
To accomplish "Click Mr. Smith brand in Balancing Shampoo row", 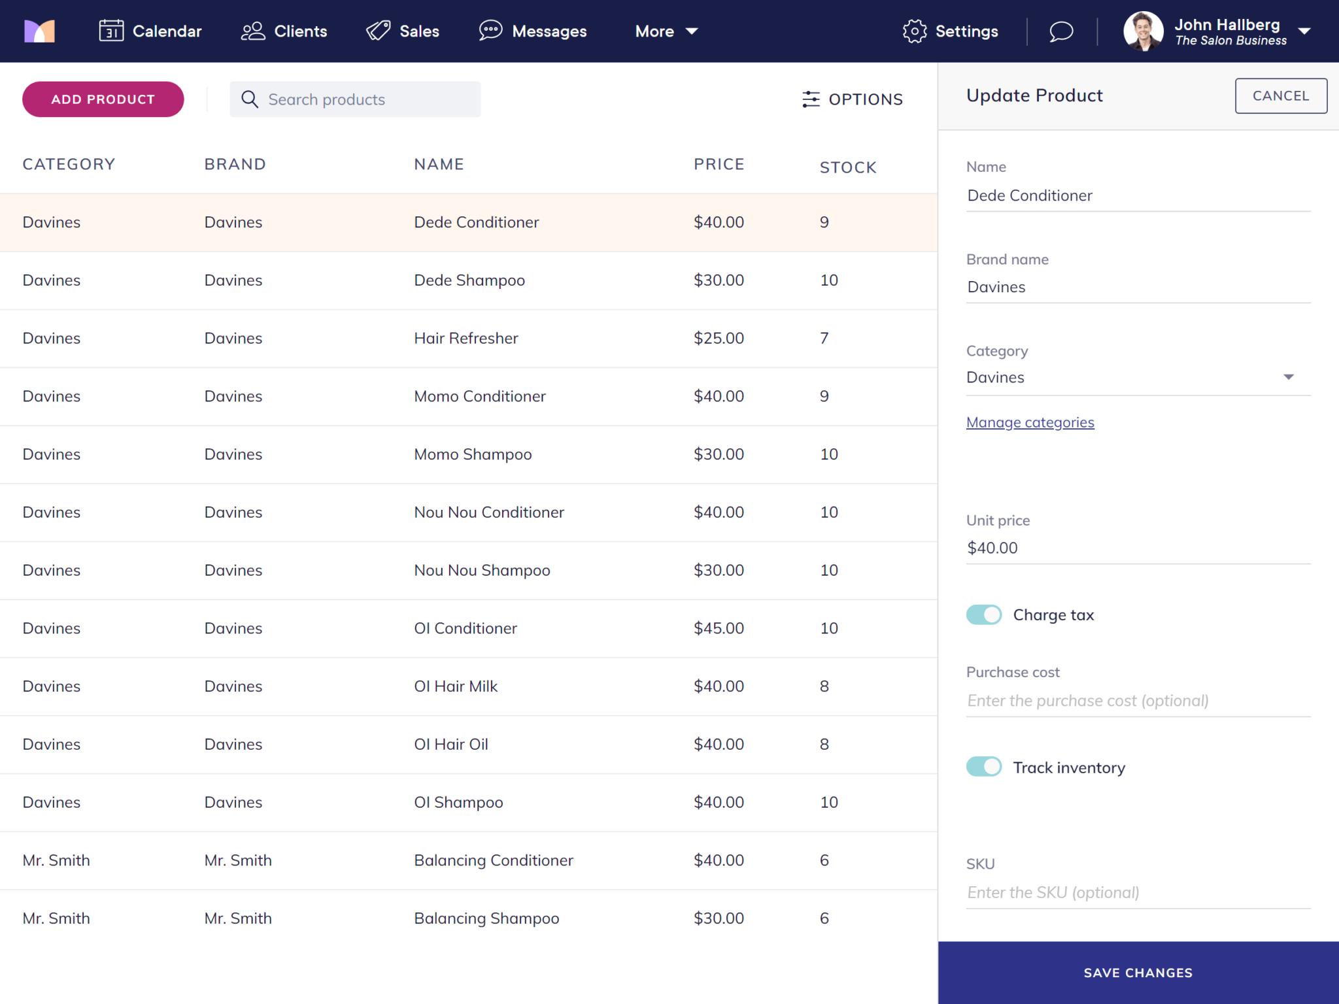I will (x=238, y=918).
